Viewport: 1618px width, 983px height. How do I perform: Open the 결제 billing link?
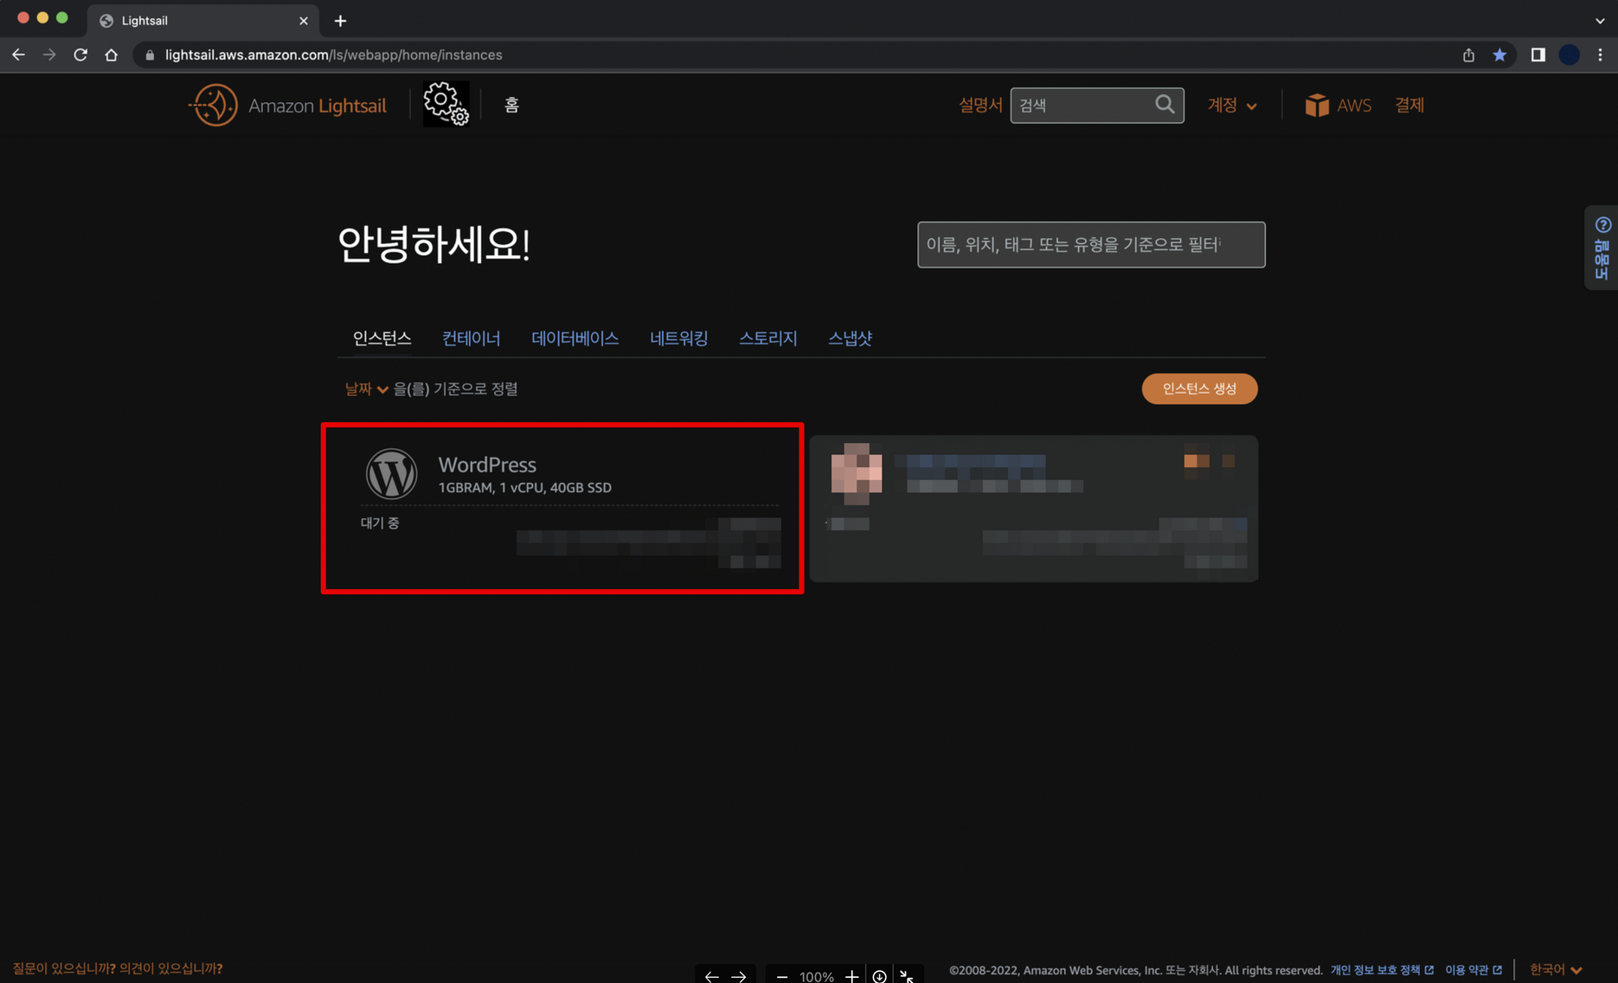pyautogui.click(x=1409, y=105)
